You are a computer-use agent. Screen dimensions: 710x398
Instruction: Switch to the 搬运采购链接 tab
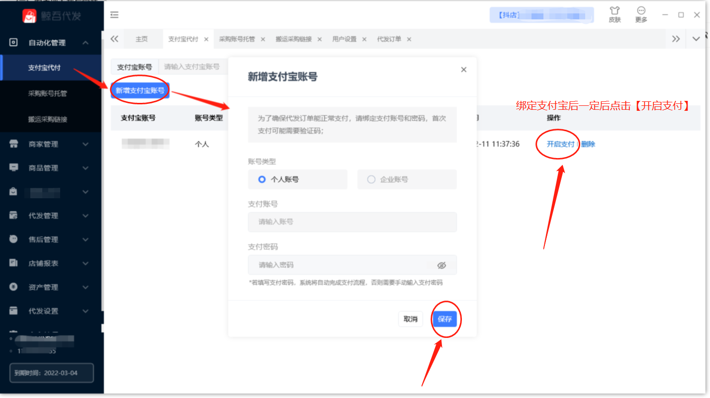[x=294, y=39]
